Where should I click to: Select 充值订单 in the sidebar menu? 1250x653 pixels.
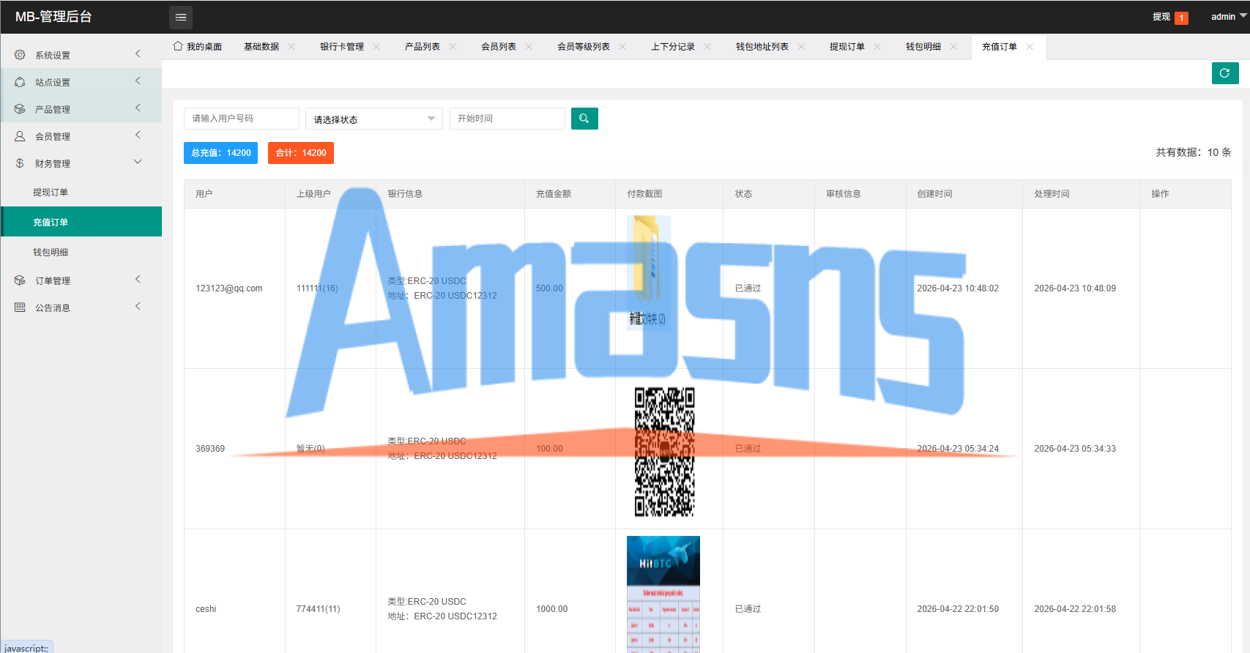tap(81, 222)
